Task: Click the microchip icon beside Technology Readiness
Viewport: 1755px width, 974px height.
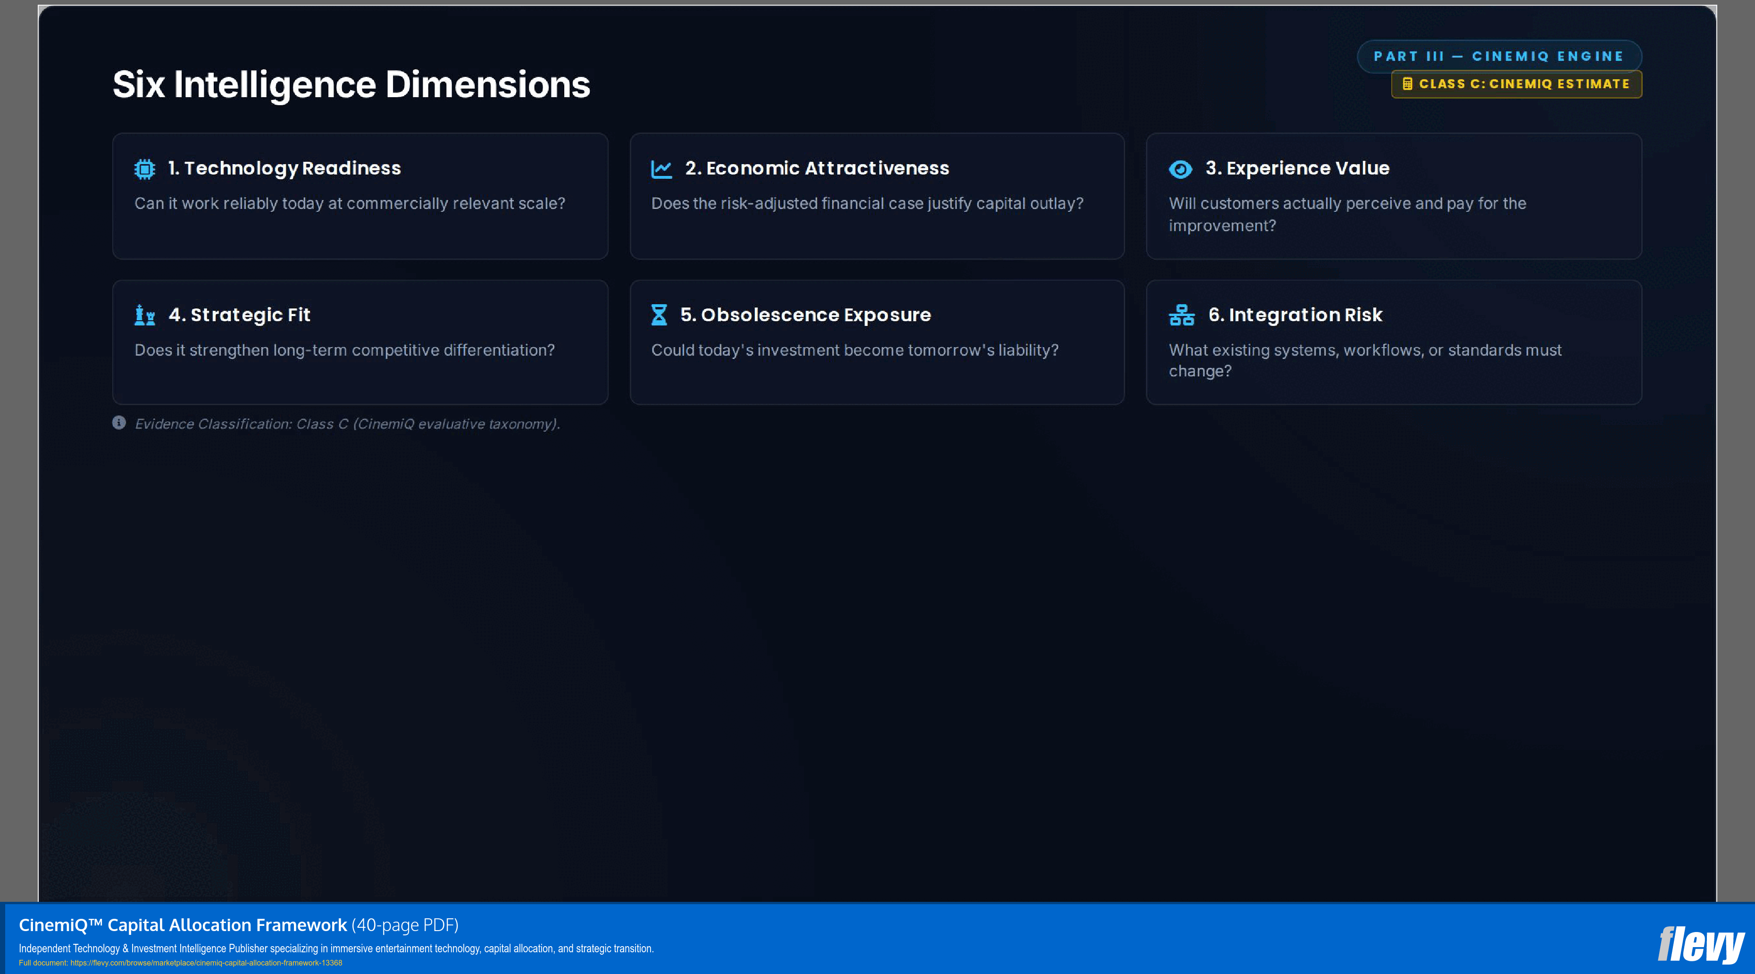Action: tap(144, 169)
